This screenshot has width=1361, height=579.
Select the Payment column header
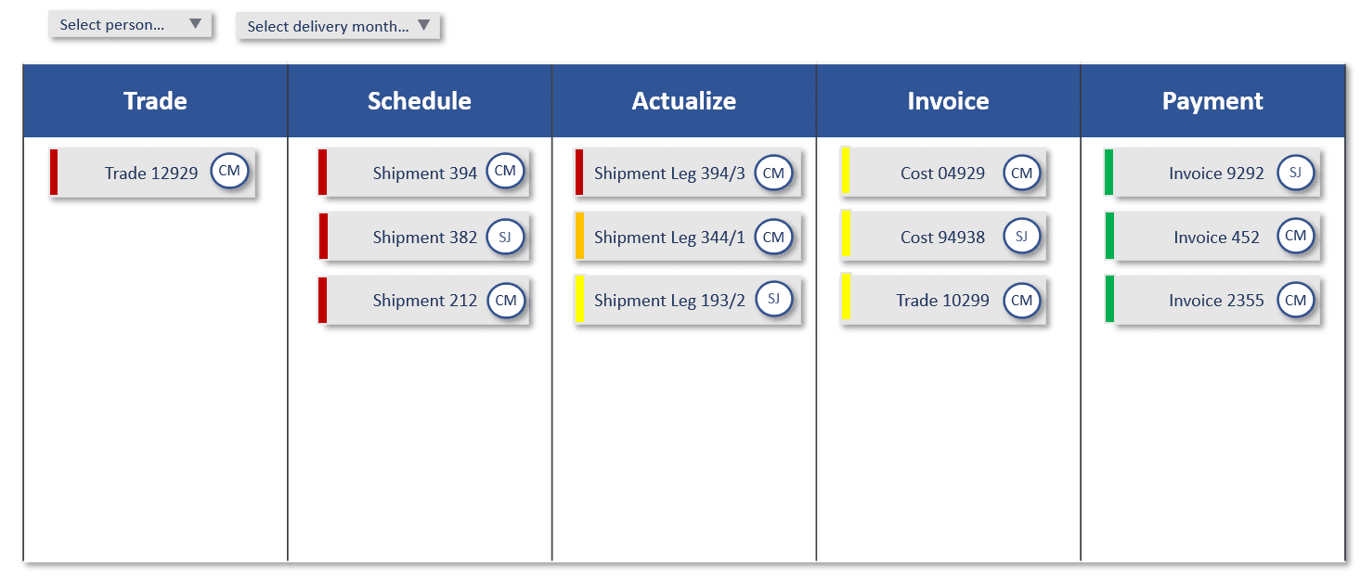(1212, 100)
